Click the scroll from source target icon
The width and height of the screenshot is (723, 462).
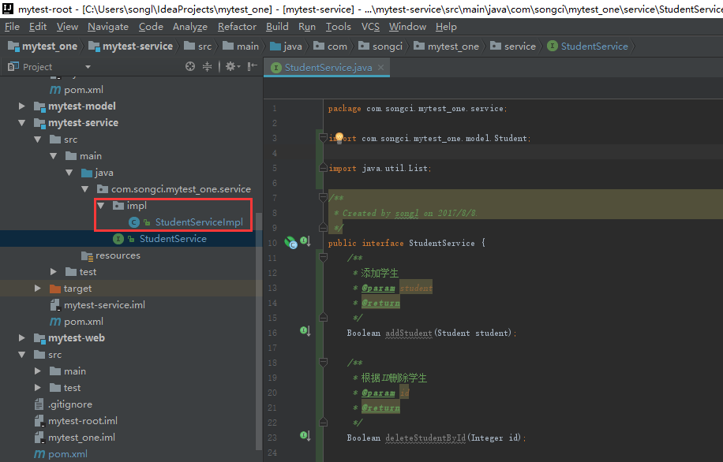[x=190, y=67]
